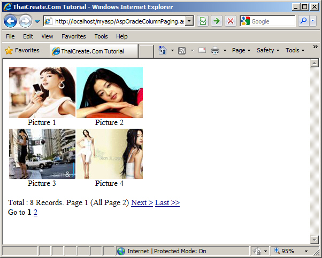The width and height of the screenshot is (322, 258).
Task: Click the "Picture 3" caption text
Action: click(x=42, y=183)
